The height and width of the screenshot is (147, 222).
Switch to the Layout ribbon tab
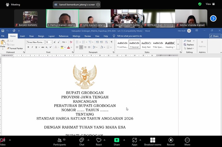point(52,36)
